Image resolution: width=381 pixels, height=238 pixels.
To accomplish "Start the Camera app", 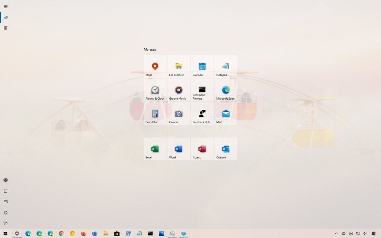I will 178,113.
